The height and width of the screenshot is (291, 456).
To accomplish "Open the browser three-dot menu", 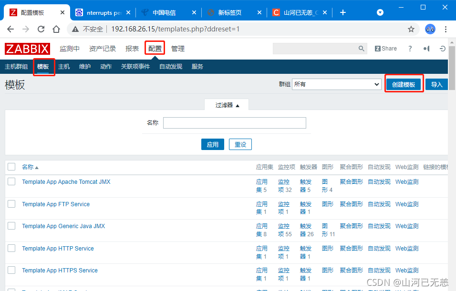I will tap(446, 29).
